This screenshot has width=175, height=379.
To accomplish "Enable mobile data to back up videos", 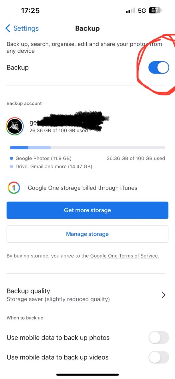I will pos(159,358).
